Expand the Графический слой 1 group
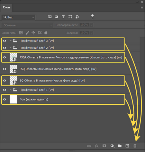The height and width of the screenshot is (152, 145). [11, 90]
